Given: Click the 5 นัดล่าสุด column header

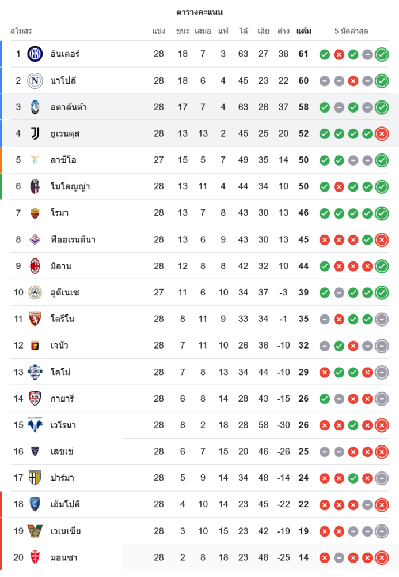Looking at the screenshot, I should coord(351,31).
